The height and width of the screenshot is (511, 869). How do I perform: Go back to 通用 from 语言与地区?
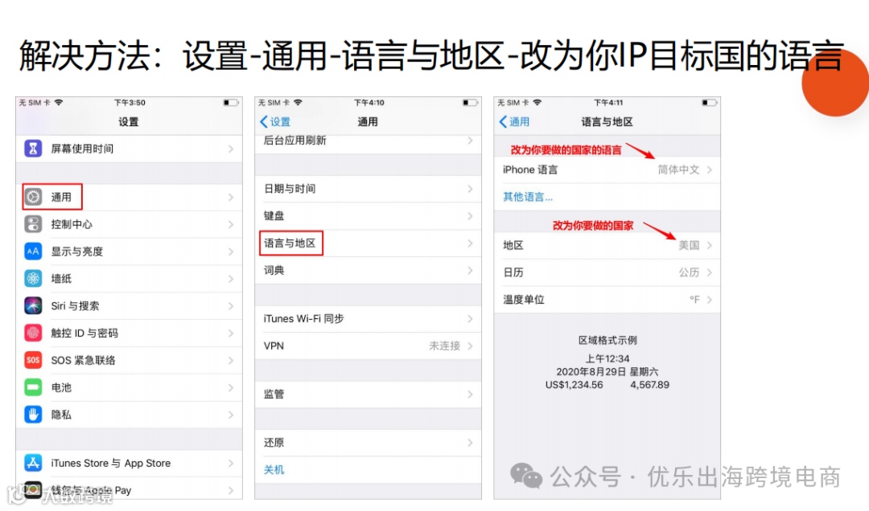(514, 122)
